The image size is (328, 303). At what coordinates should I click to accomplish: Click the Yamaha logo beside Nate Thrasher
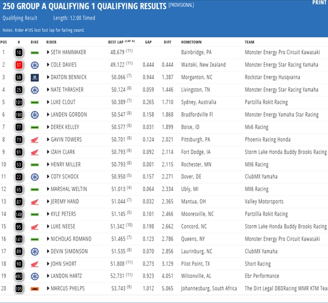(x=34, y=90)
